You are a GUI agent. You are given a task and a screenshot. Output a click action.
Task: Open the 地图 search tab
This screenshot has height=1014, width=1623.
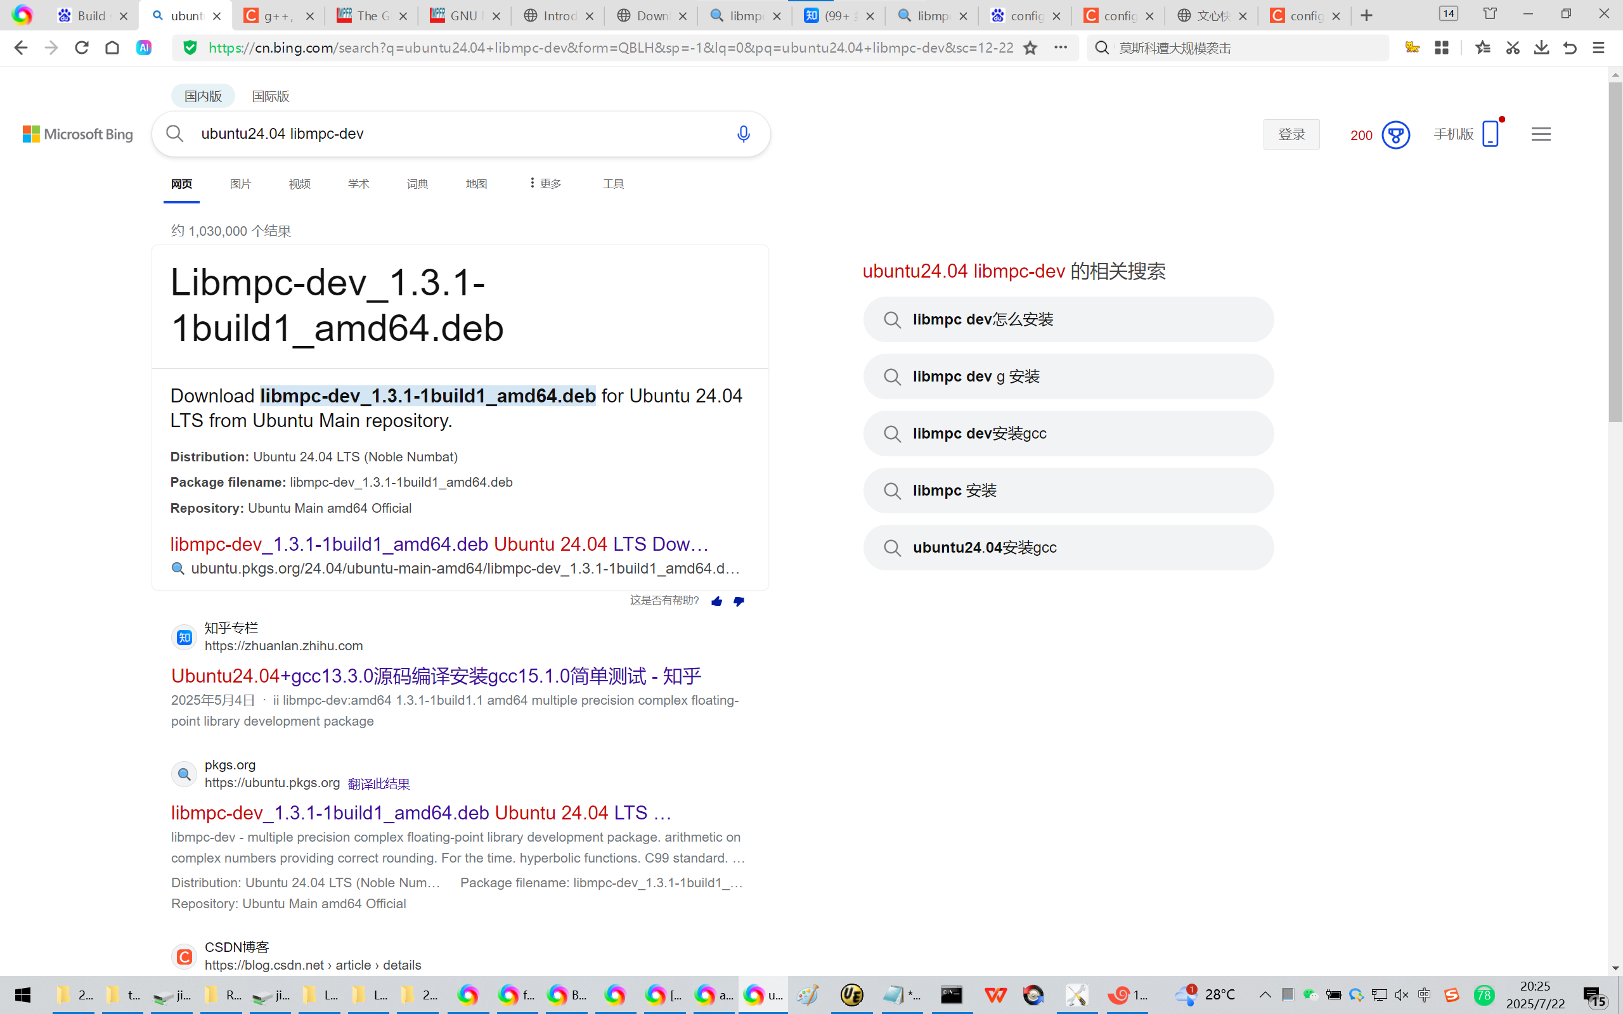click(476, 184)
